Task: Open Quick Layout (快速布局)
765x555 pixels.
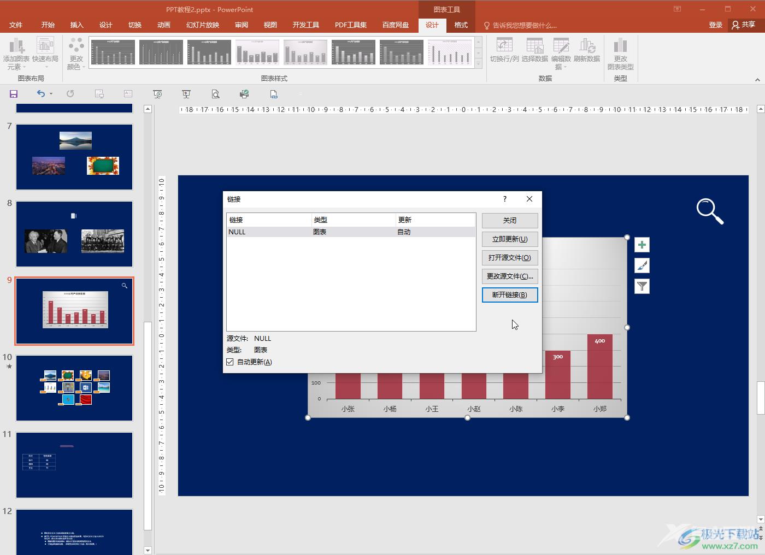Action: coord(45,54)
